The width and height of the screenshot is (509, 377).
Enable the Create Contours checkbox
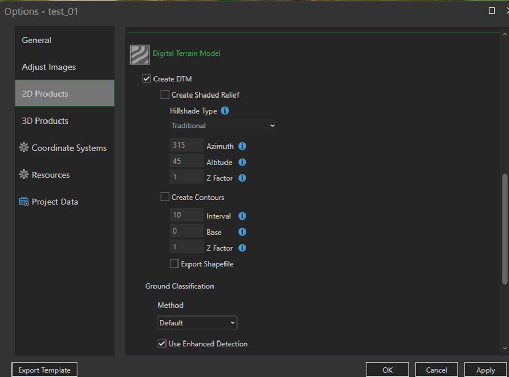[165, 198]
